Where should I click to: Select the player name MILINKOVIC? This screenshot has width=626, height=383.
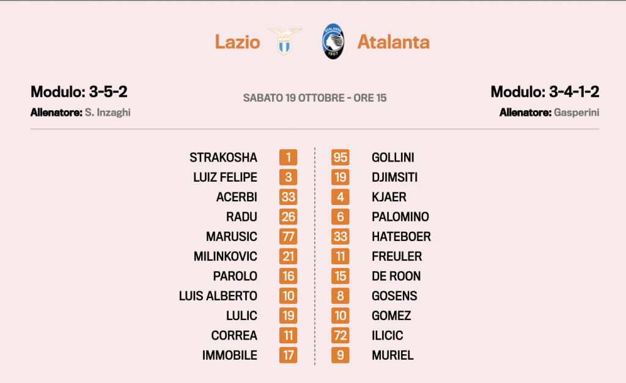(226, 256)
